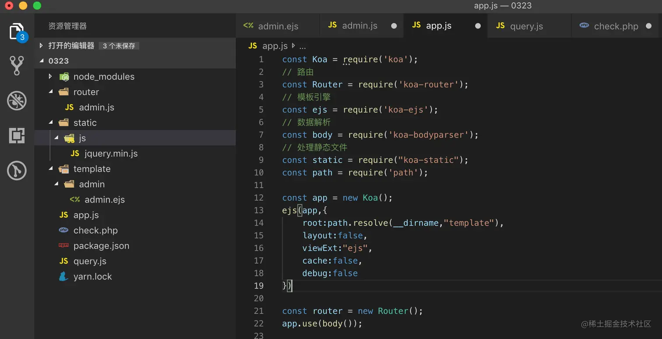Click the unsaved dot on check.php tab

point(648,26)
